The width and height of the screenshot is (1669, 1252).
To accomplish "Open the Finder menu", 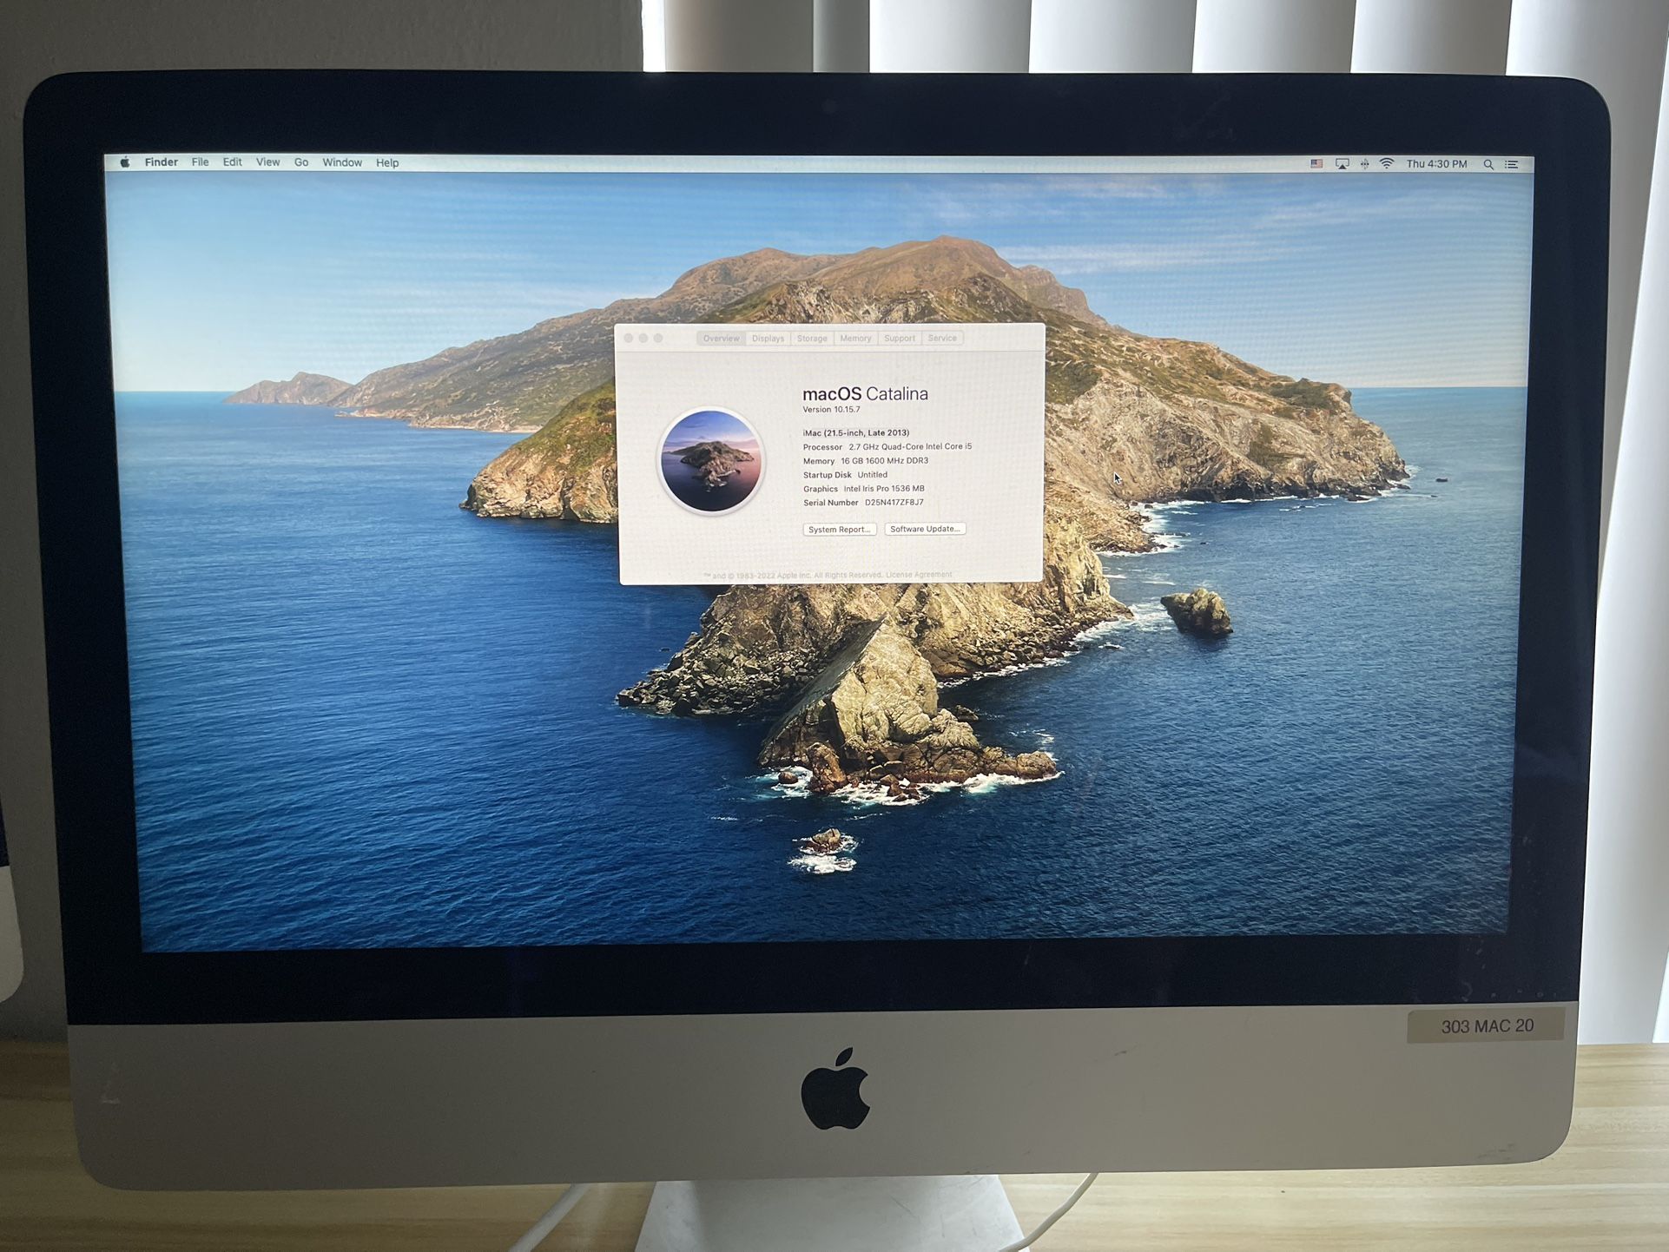I will [162, 162].
